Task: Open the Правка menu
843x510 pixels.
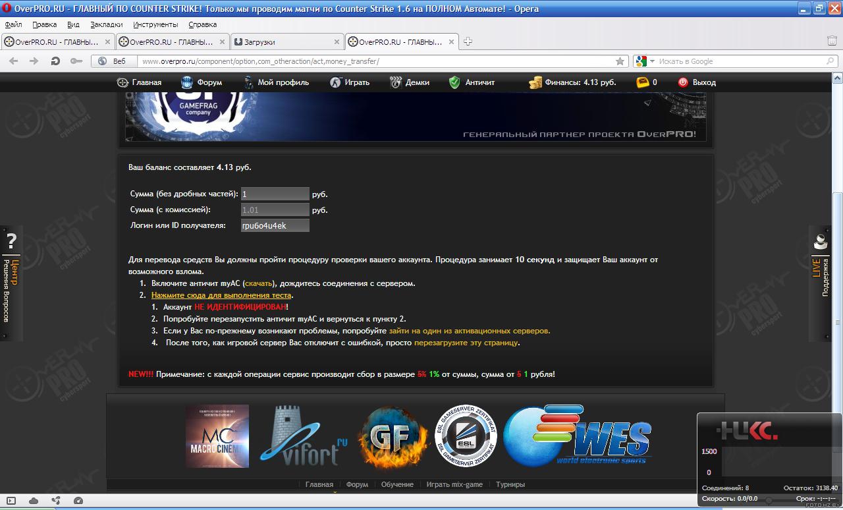Action: point(44,24)
